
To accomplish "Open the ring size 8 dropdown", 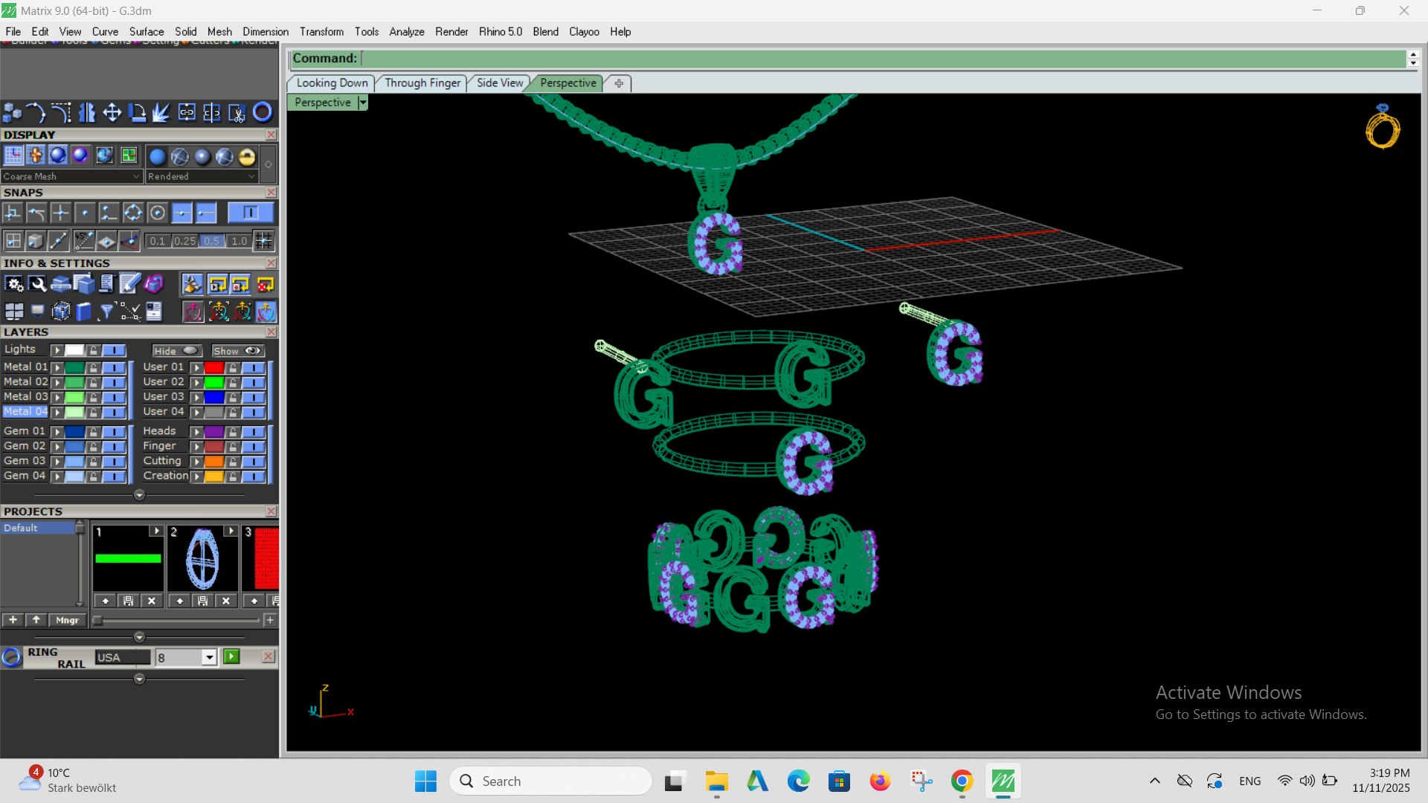I will click(x=209, y=657).
